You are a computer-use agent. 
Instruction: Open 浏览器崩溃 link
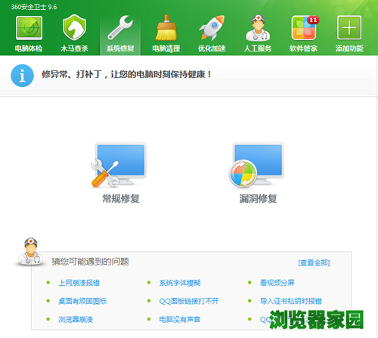(x=76, y=319)
